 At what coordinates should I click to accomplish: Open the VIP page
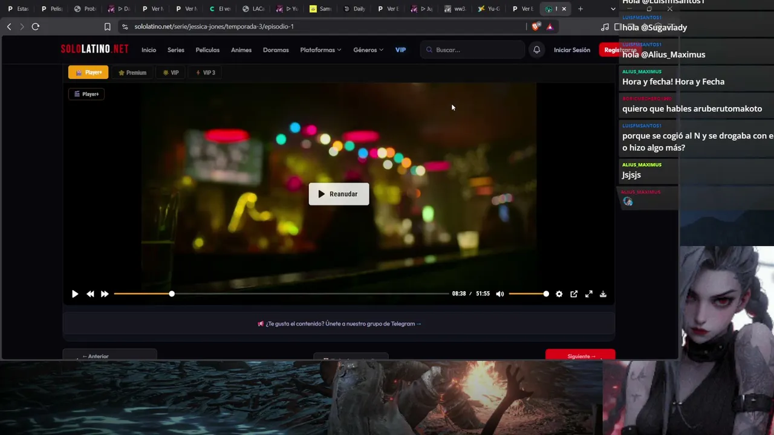[400, 50]
